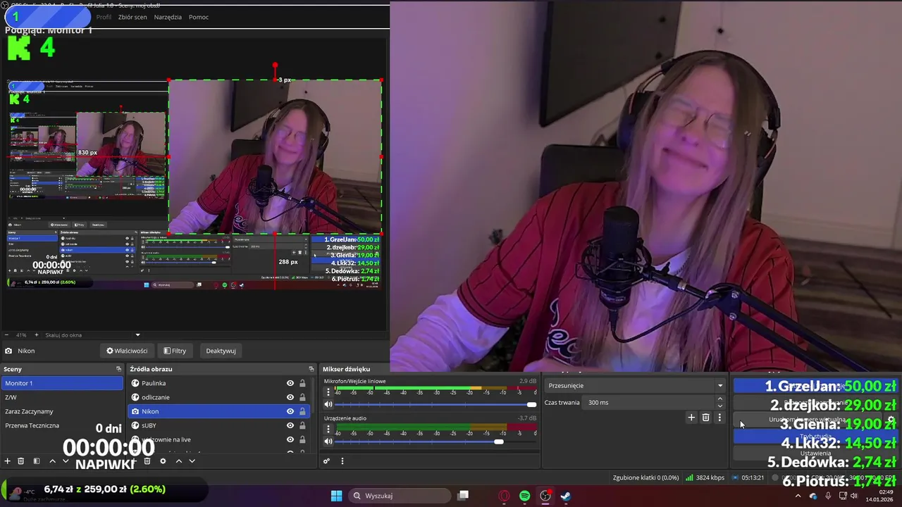The width and height of the screenshot is (902, 507).
Task: Unlock the odliczanie source
Action: (302, 397)
